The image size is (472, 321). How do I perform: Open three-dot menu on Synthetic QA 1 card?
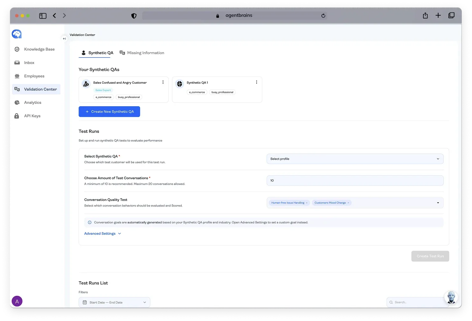[x=256, y=82]
